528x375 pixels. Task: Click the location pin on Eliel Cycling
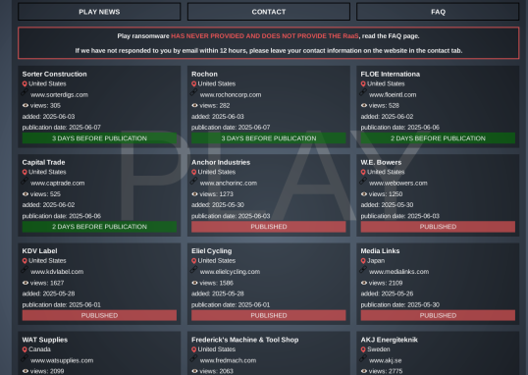(194, 261)
